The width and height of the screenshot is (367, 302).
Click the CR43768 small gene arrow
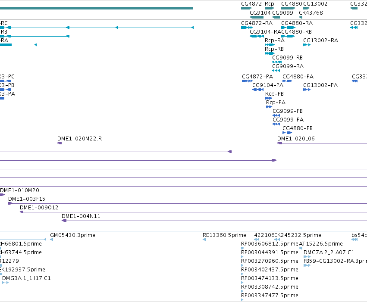[x=301, y=17]
